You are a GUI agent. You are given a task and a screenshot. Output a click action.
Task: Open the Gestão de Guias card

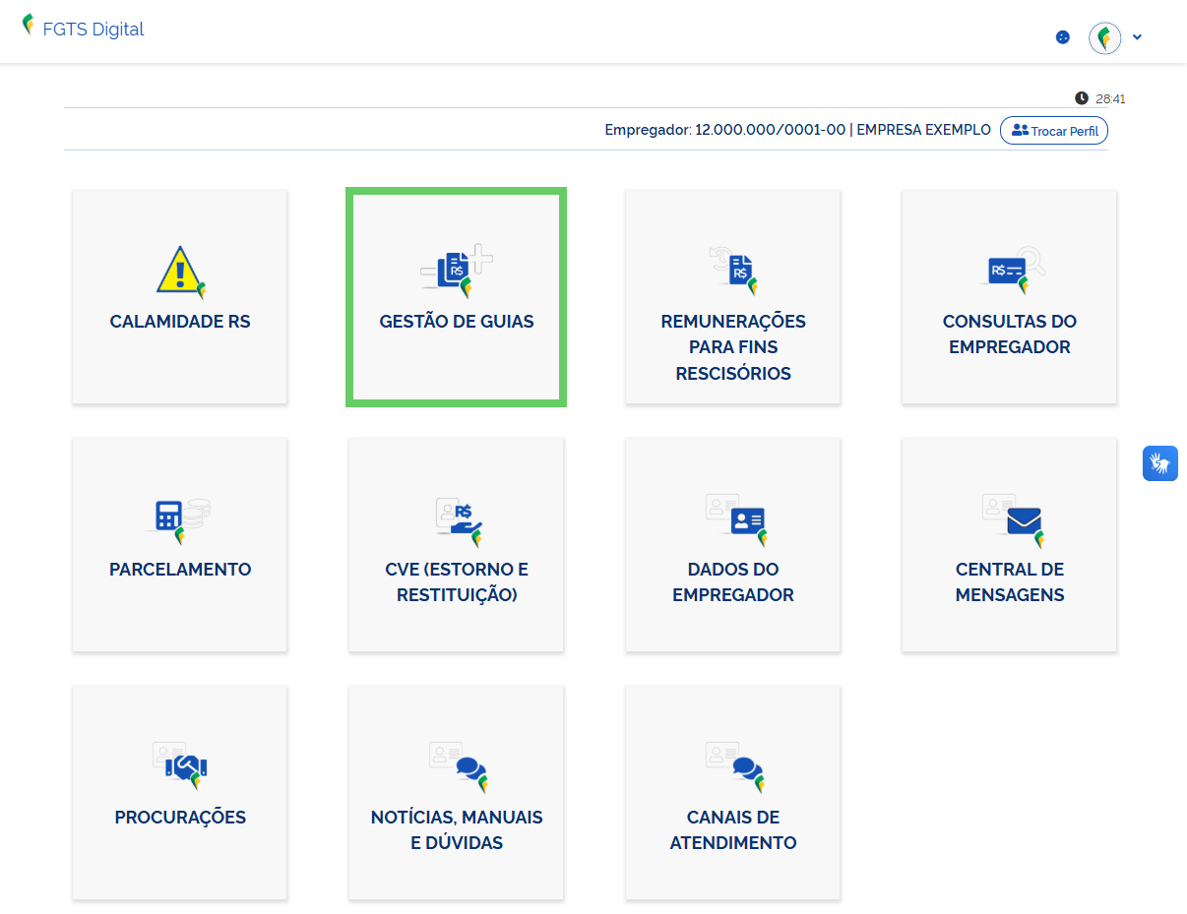coord(456,296)
